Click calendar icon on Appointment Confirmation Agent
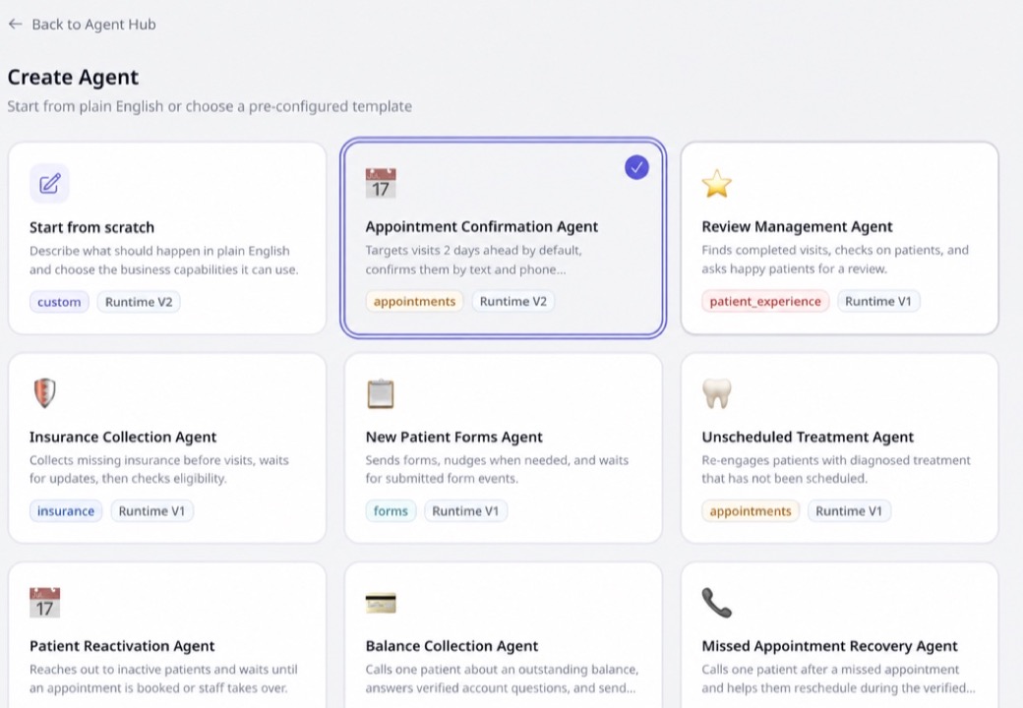The width and height of the screenshot is (1023, 708). [381, 183]
